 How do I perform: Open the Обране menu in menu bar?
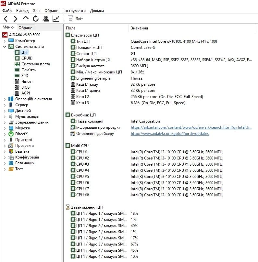(x=51, y=11)
